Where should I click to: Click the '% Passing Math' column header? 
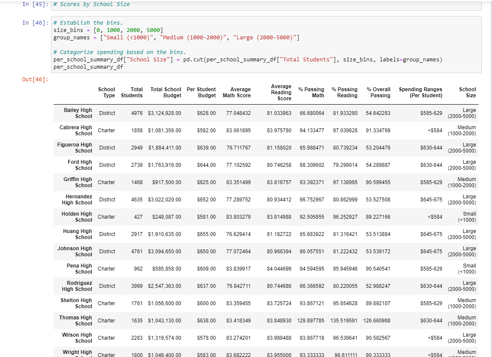[x=311, y=92]
